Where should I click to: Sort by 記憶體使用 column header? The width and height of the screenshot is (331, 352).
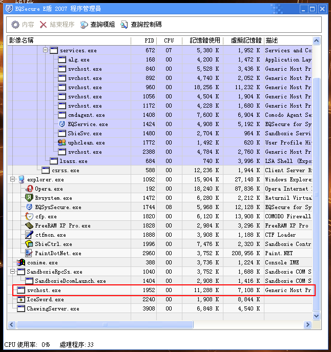point(202,40)
